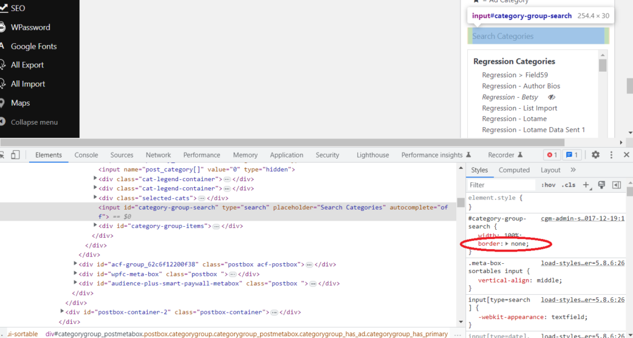The width and height of the screenshot is (633, 338).
Task: Toggle the :hov element state button
Action: [548, 185]
